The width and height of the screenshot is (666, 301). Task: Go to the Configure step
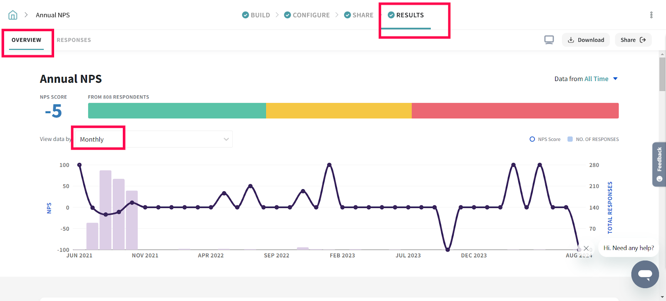coord(311,15)
